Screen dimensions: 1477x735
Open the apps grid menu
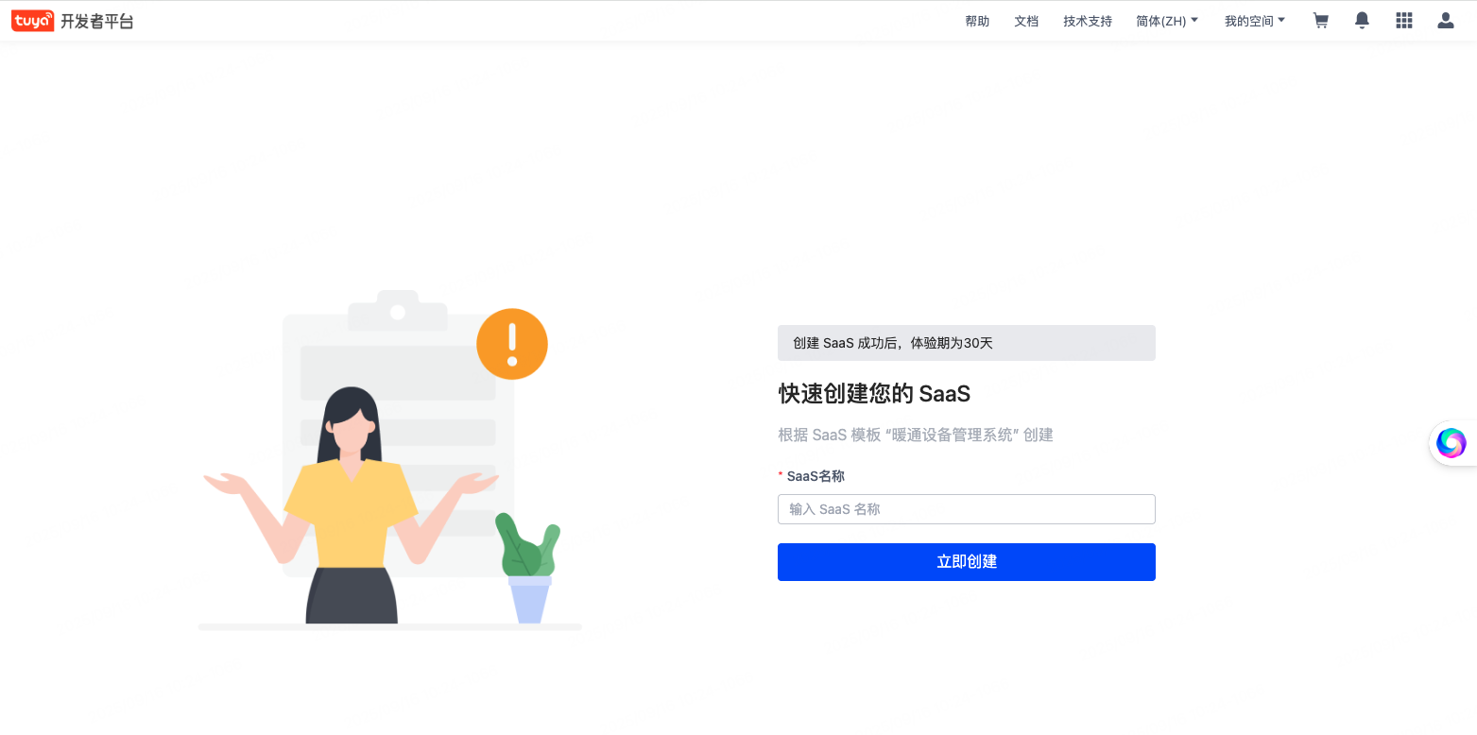[x=1403, y=21]
